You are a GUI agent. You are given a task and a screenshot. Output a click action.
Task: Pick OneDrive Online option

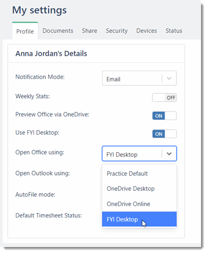[x=139, y=204]
